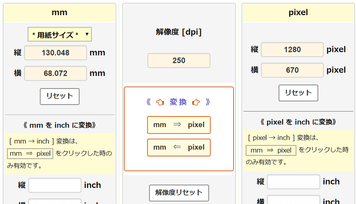Click the リセット button in the pixel panel

coord(298,93)
